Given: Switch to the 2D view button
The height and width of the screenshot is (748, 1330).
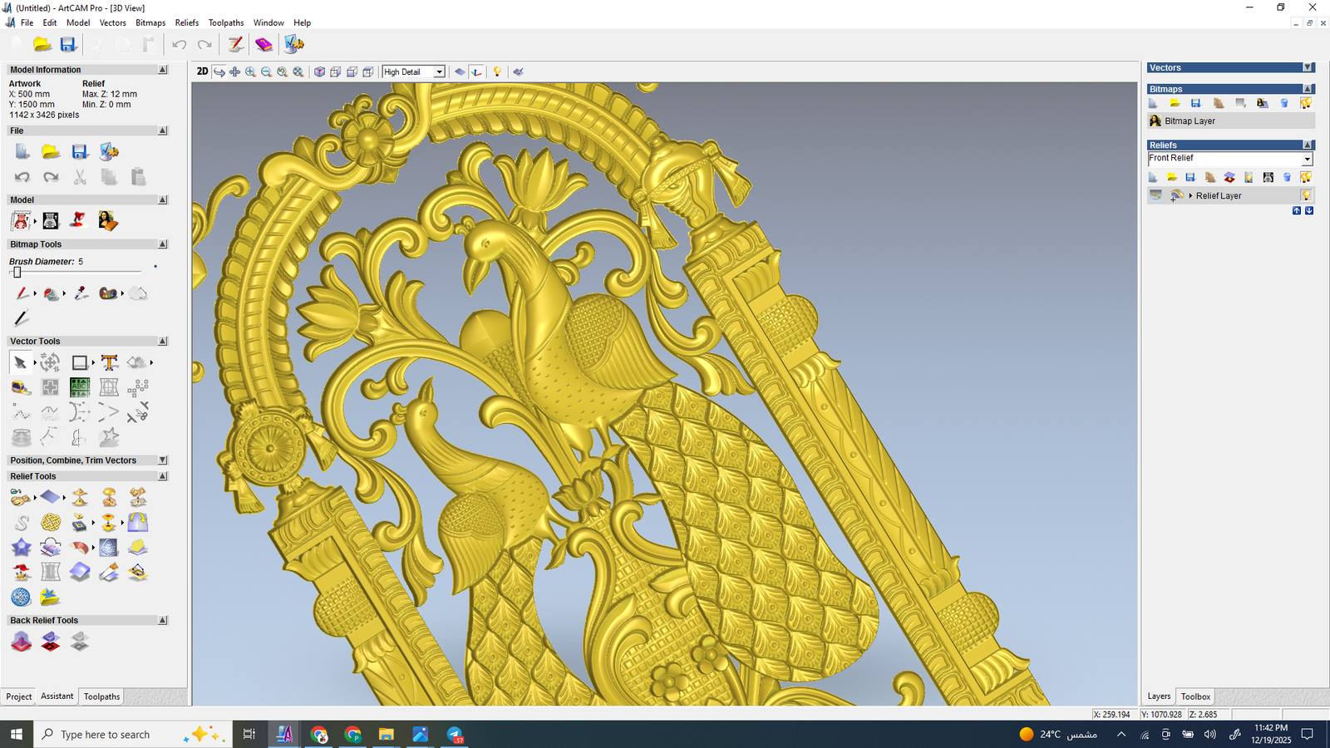Looking at the screenshot, I should click(202, 71).
